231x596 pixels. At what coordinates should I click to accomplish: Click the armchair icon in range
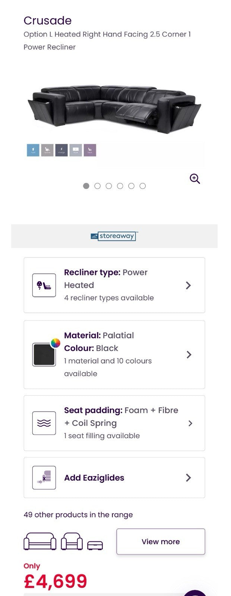pos(72,542)
